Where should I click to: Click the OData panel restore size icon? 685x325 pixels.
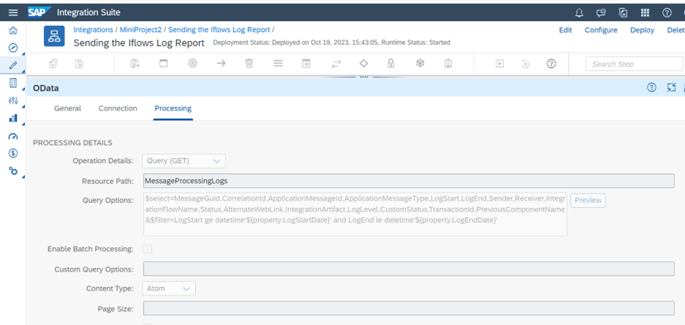[671, 87]
